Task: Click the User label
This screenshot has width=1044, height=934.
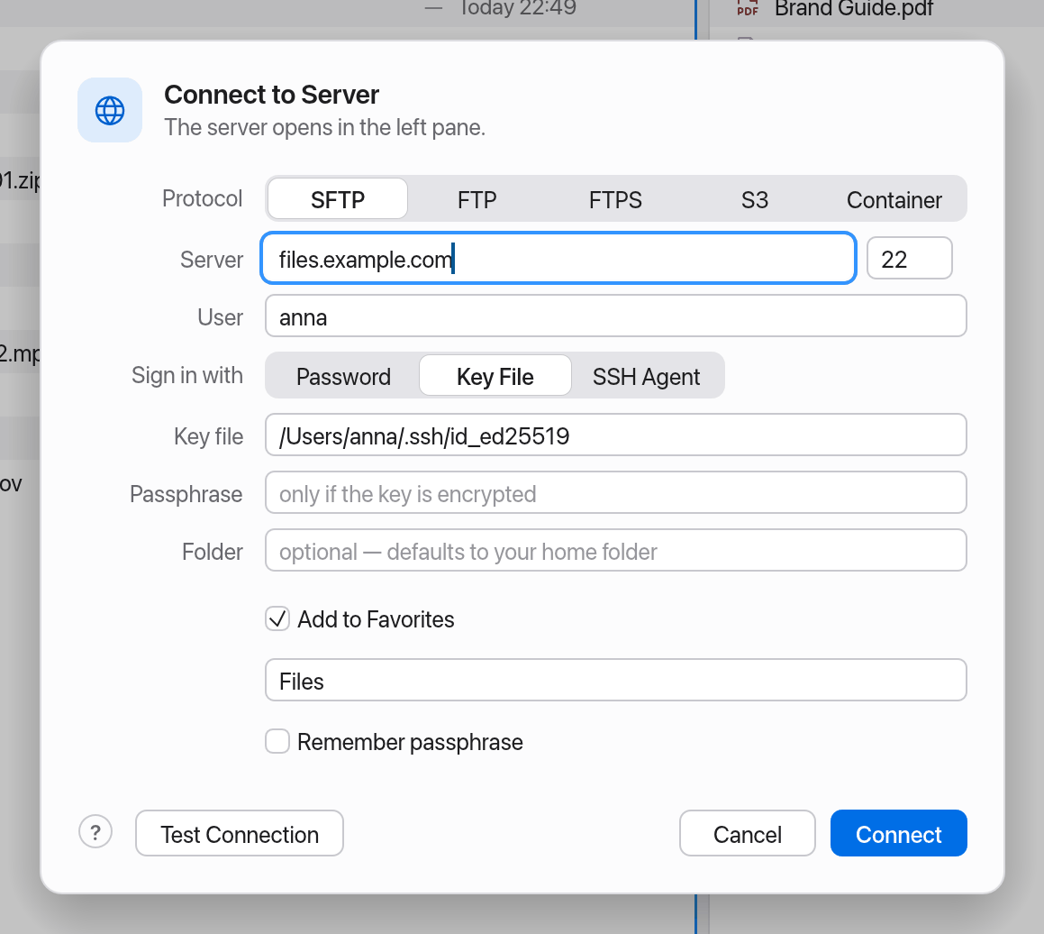Action: click(221, 317)
